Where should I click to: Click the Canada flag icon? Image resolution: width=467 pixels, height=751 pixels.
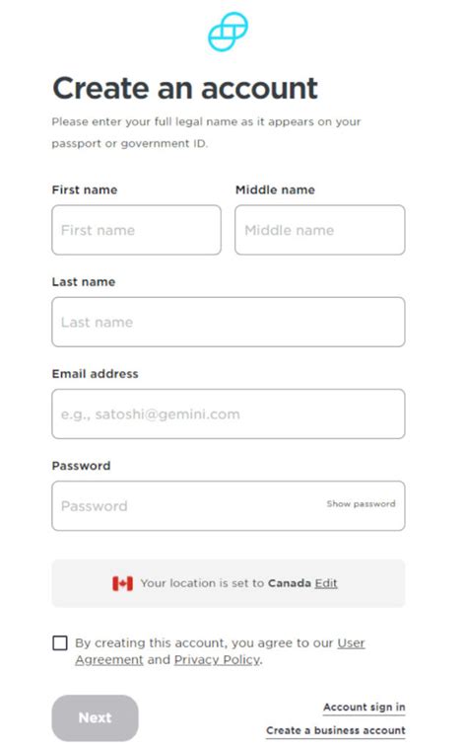point(123,583)
